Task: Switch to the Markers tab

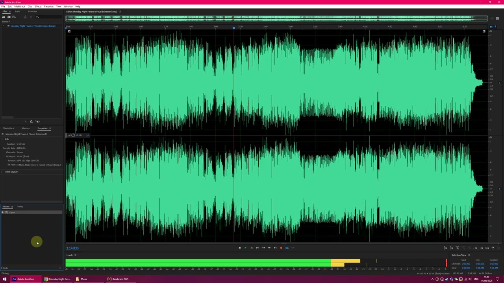Action: click(x=26, y=129)
